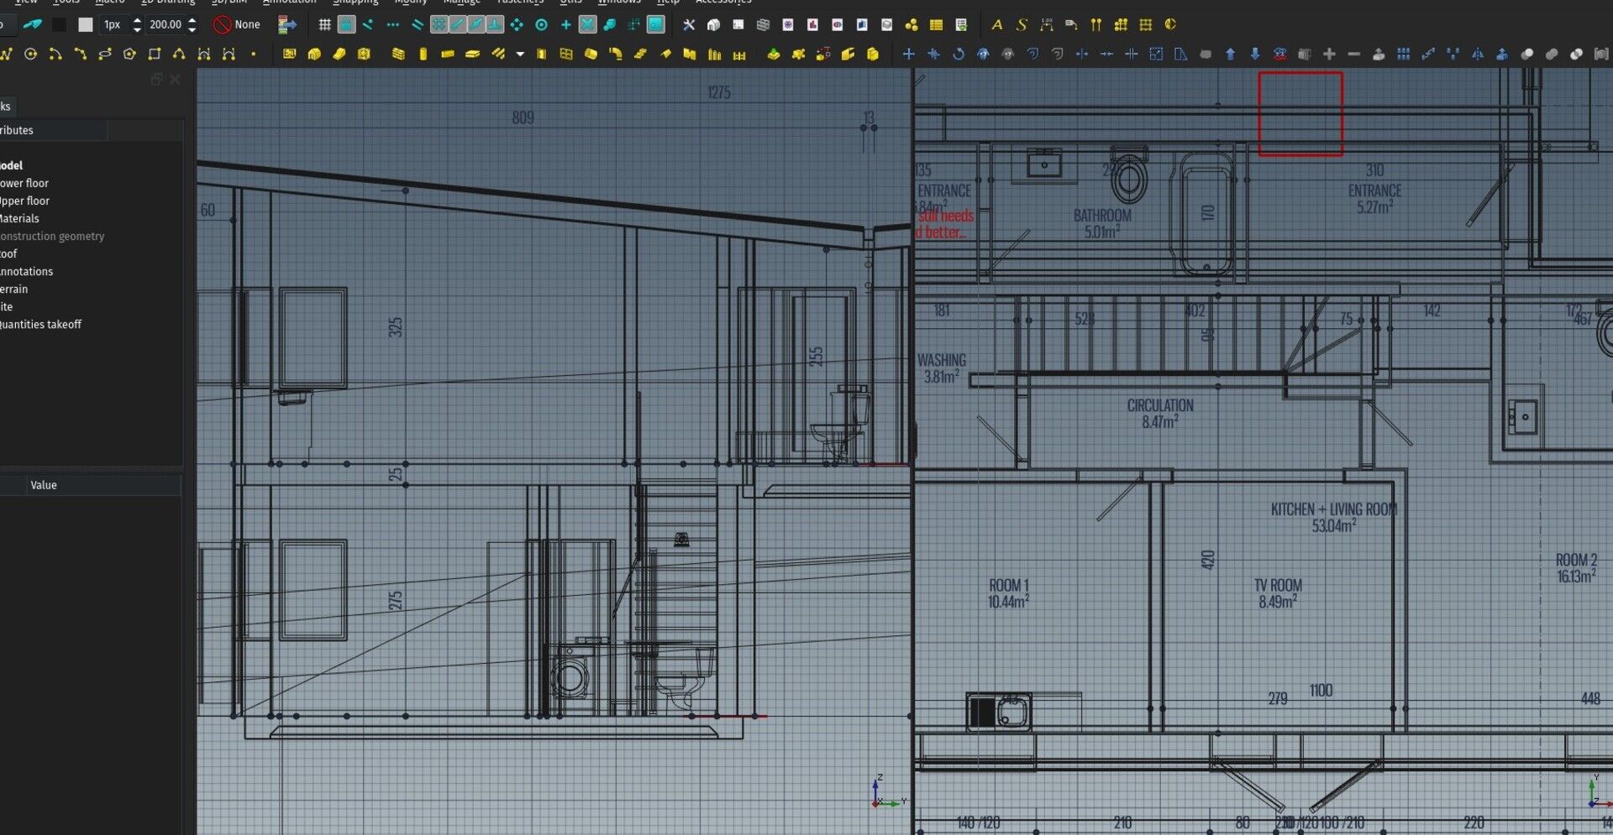Select the gray plus add-component tool
Image resolution: width=1613 pixels, height=835 pixels.
tap(1329, 54)
